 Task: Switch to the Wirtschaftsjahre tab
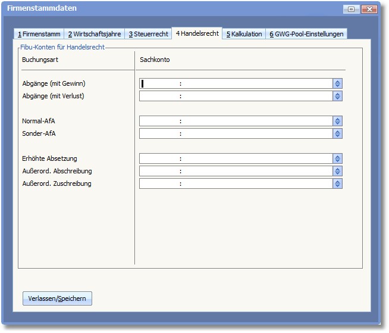94,34
